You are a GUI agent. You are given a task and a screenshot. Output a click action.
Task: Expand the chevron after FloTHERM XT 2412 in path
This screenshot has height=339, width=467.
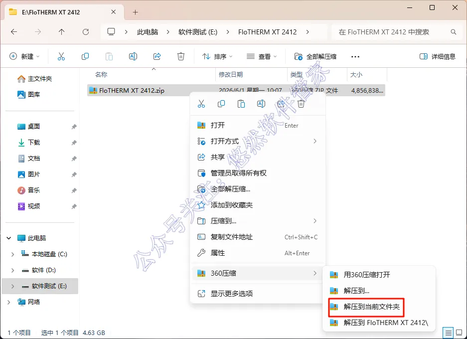(308, 32)
